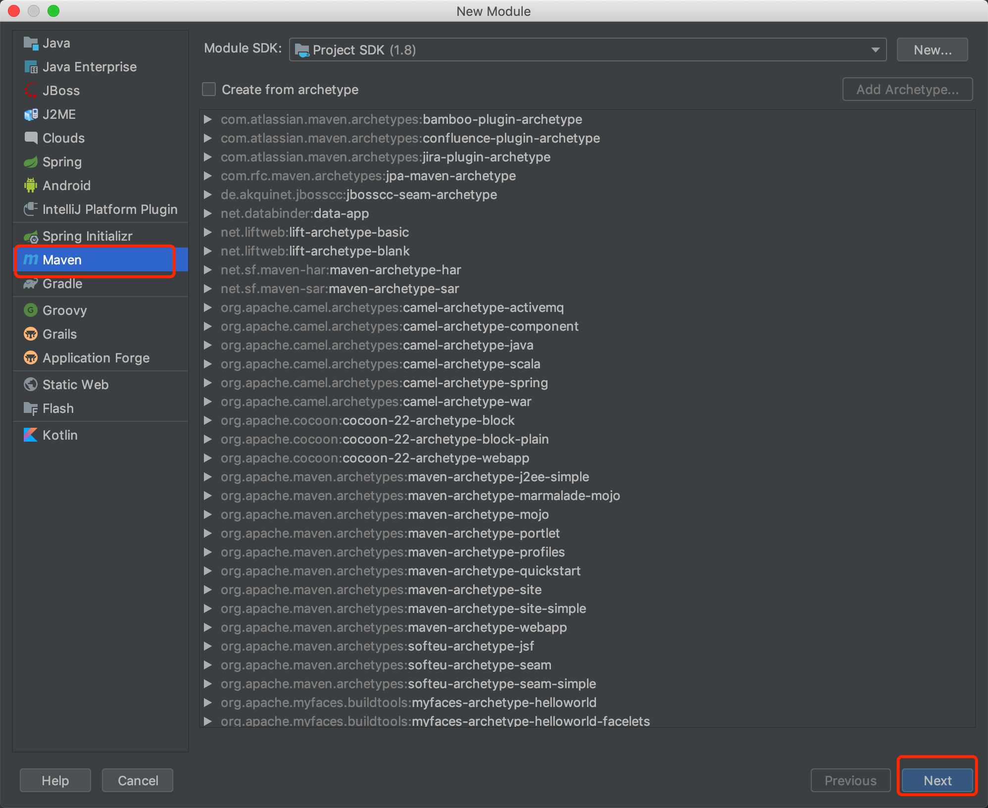Choose IntelliJ Platform Plugin category

[109, 209]
